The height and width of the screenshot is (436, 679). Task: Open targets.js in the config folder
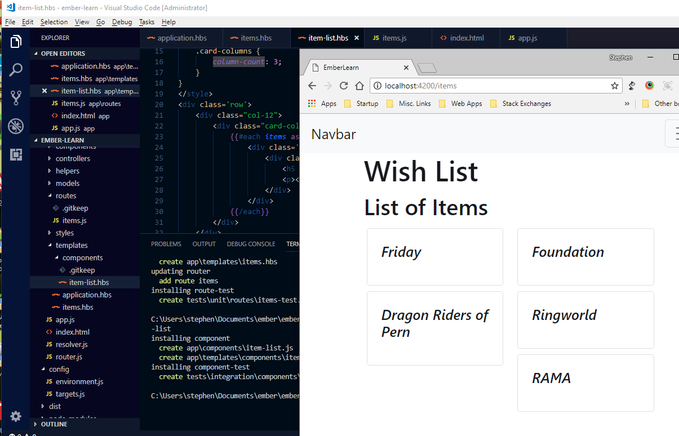(70, 394)
